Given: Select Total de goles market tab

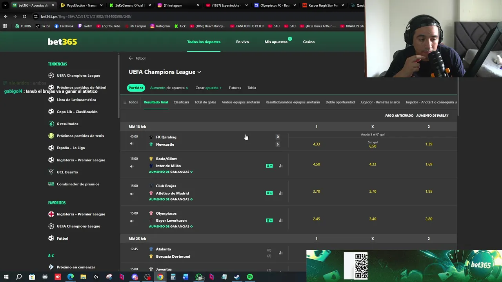Looking at the screenshot, I should tap(205, 102).
